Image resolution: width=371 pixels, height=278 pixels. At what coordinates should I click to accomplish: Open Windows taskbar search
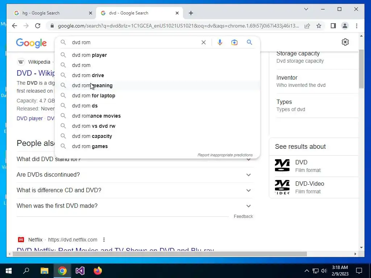[x=26, y=271]
